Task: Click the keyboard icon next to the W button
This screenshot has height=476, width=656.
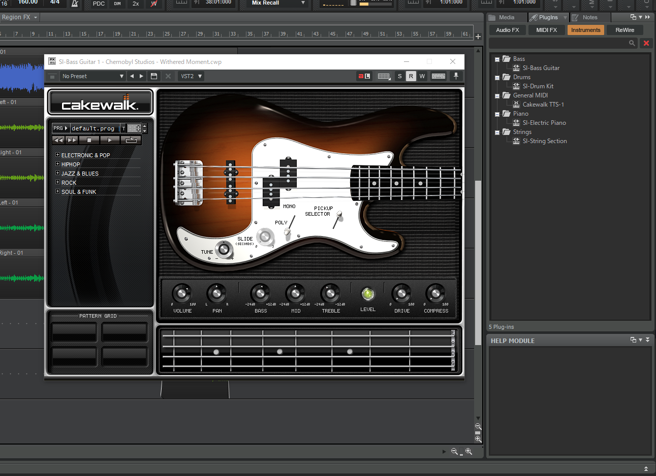Action: (439, 76)
